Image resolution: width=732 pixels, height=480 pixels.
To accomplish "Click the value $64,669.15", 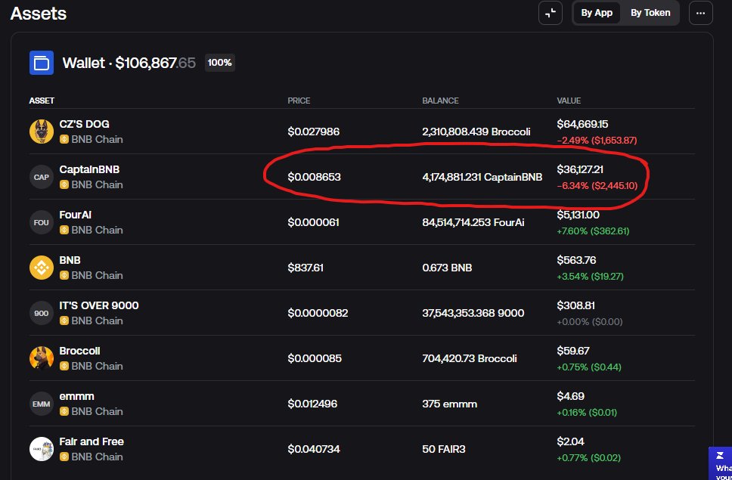I will click(x=582, y=124).
